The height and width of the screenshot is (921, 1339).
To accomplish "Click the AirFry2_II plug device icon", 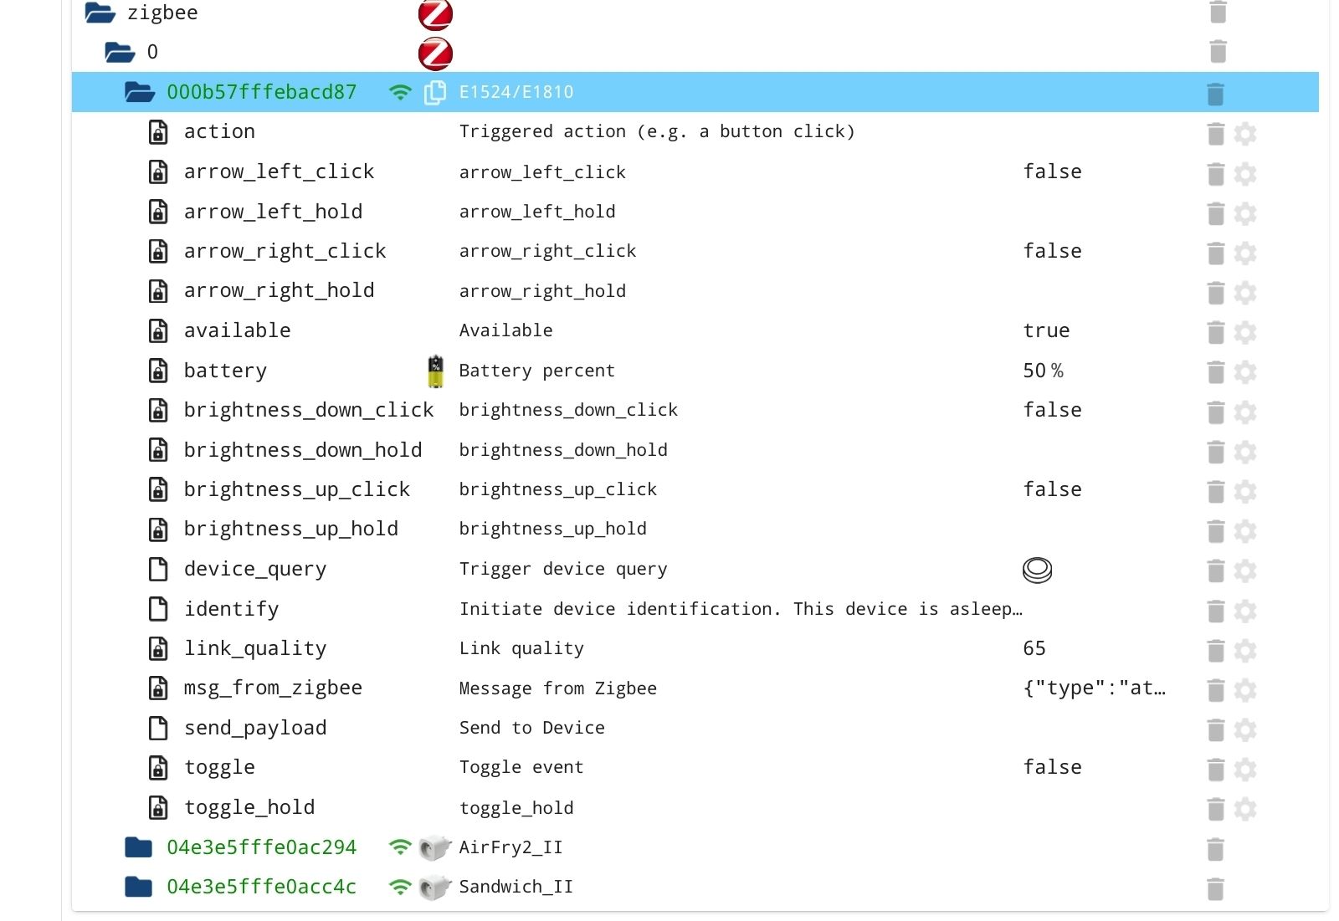I will point(434,847).
